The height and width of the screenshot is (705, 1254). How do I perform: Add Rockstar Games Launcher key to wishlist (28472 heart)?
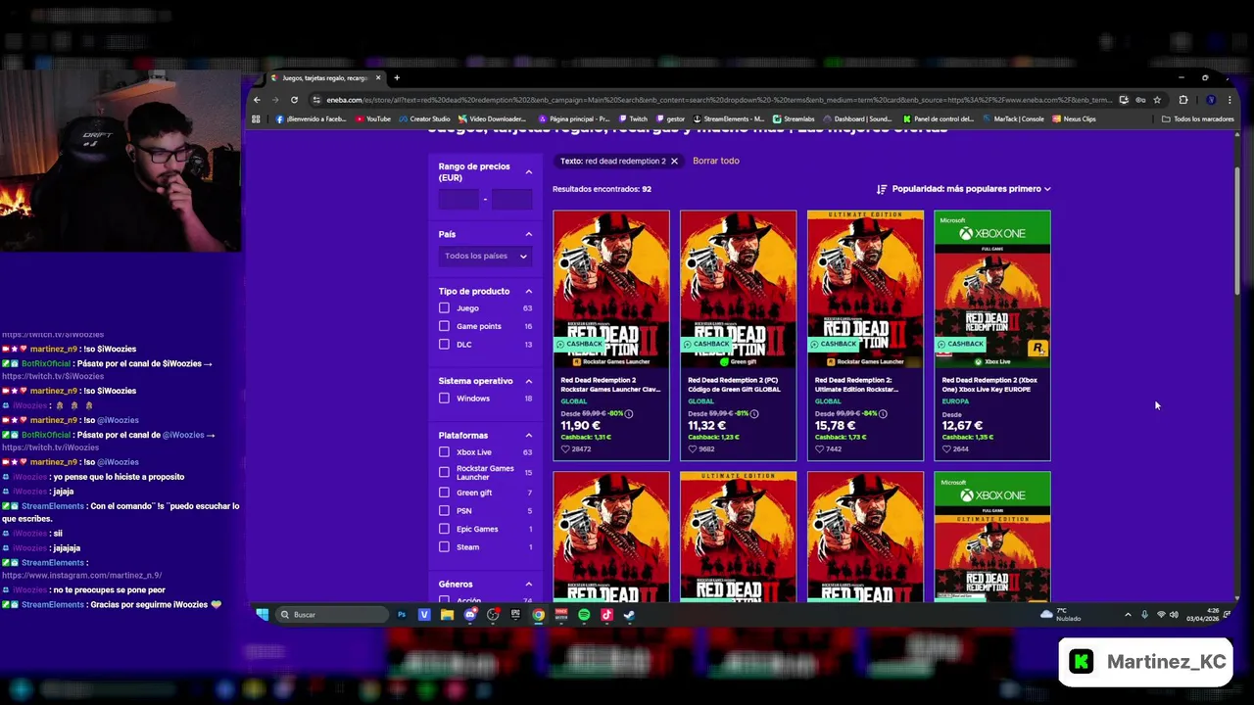point(565,449)
